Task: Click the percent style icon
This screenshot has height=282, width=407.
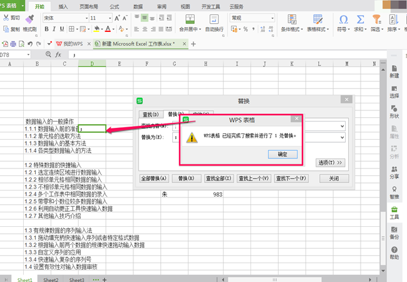Action: [245, 29]
